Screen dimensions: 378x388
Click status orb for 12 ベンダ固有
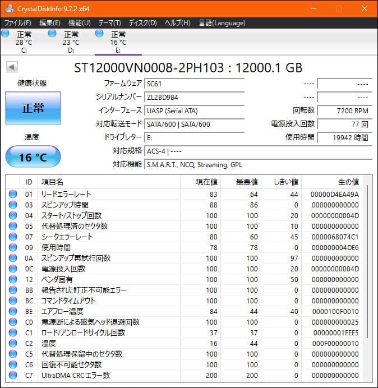(x=13, y=279)
